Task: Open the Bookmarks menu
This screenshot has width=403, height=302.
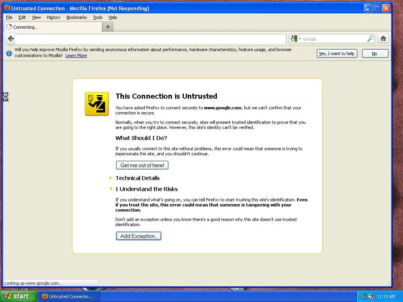Action: coord(77,17)
